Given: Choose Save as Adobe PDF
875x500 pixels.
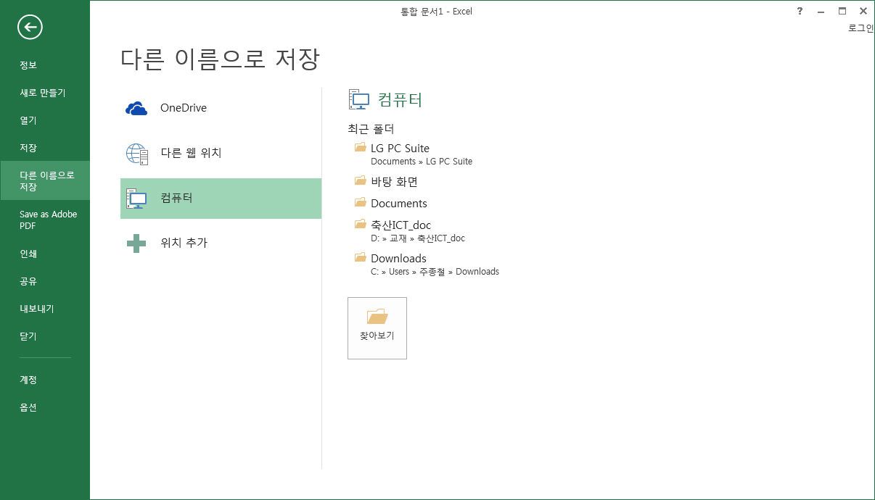Looking at the screenshot, I should 45,220.
